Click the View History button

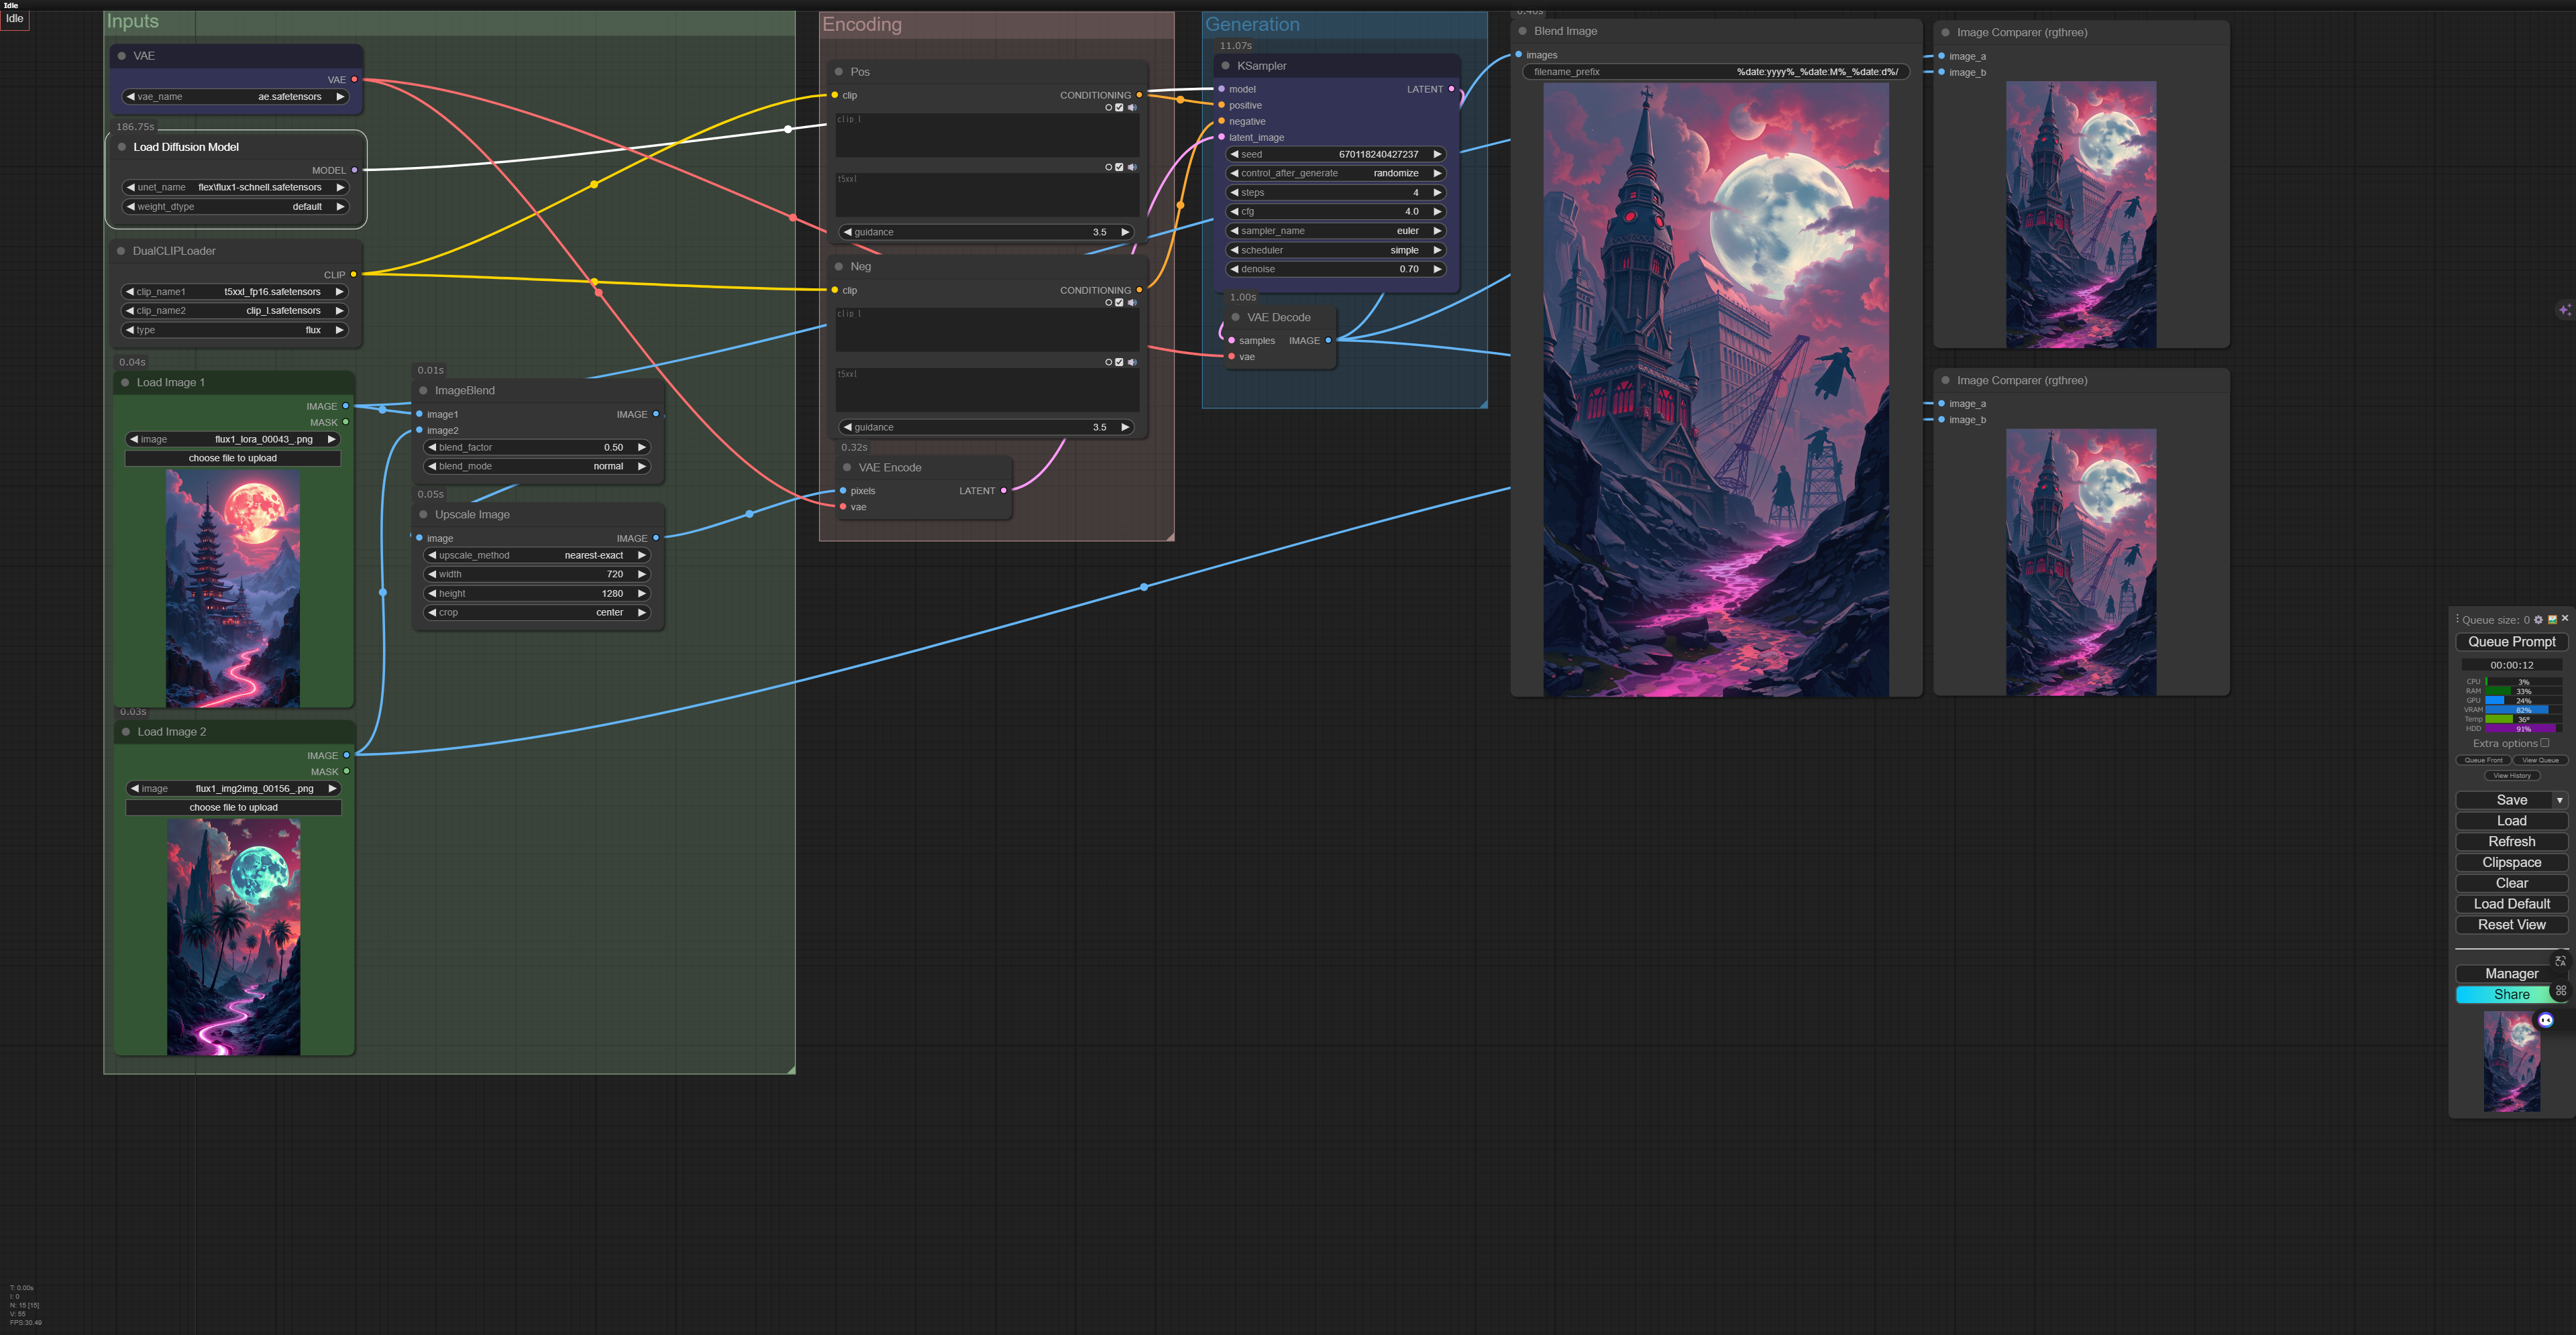(x=2511, y=775)
